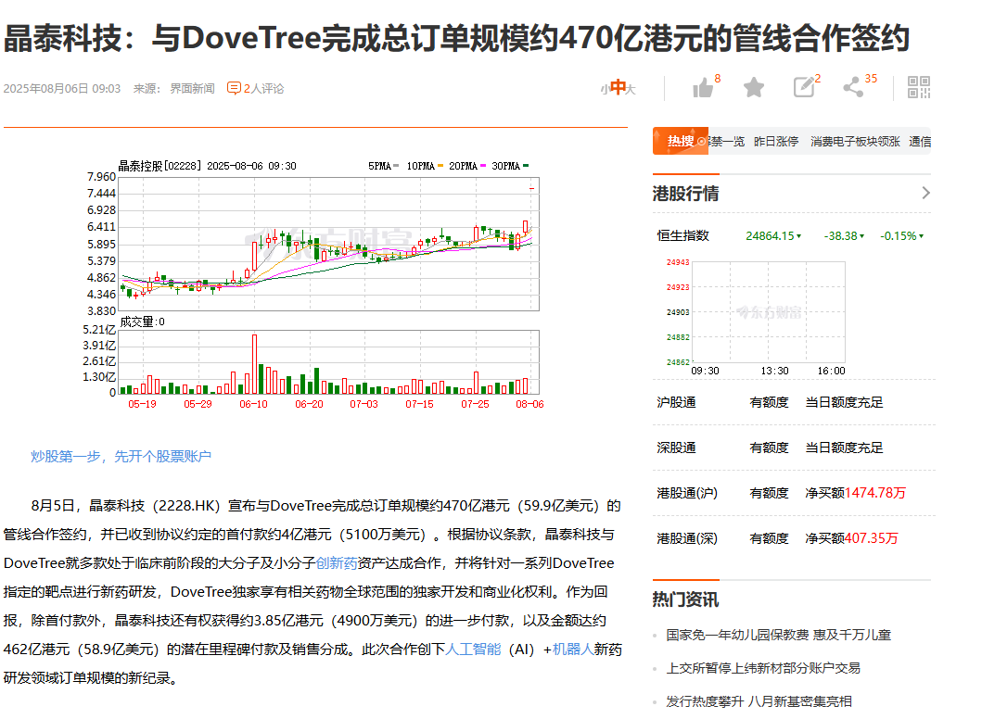
Task: Click the 成交量 volume bar chart
Action: pos(329,361)
